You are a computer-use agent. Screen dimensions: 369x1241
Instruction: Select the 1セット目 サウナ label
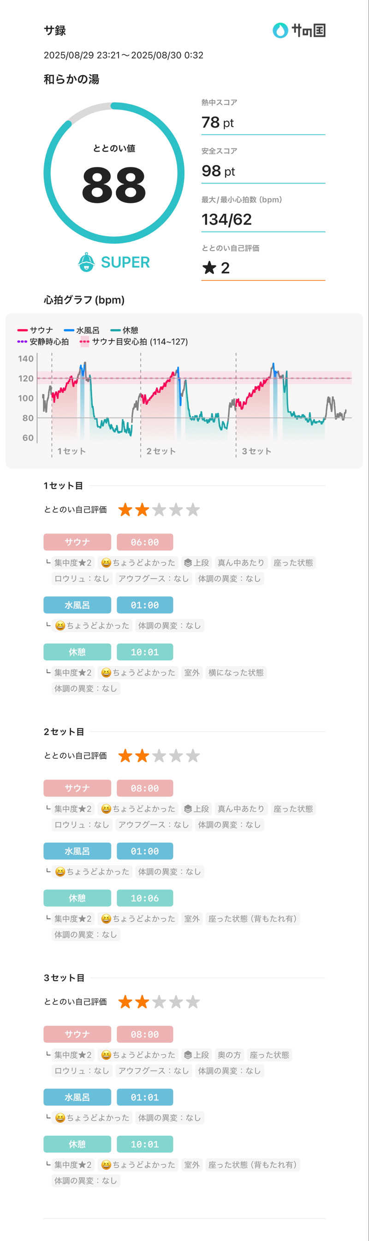pos(77,542)
